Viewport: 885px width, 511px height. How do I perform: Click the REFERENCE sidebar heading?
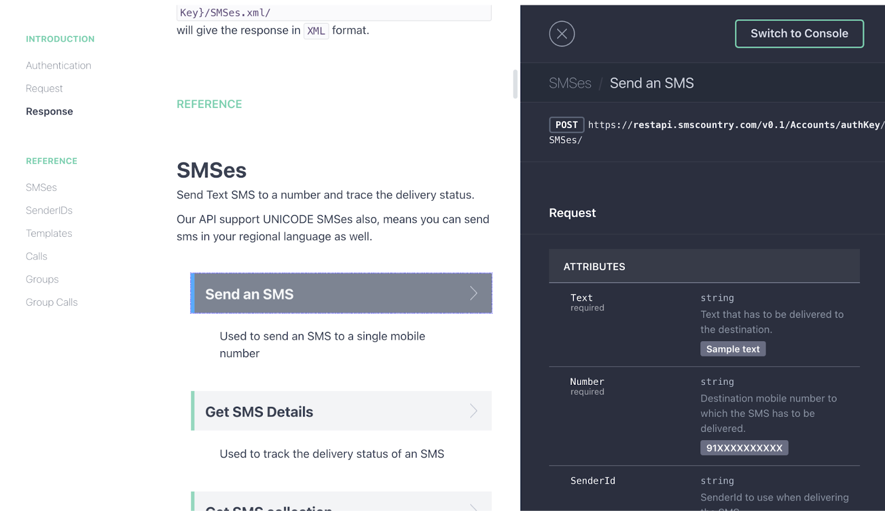(x=51, y=161)
